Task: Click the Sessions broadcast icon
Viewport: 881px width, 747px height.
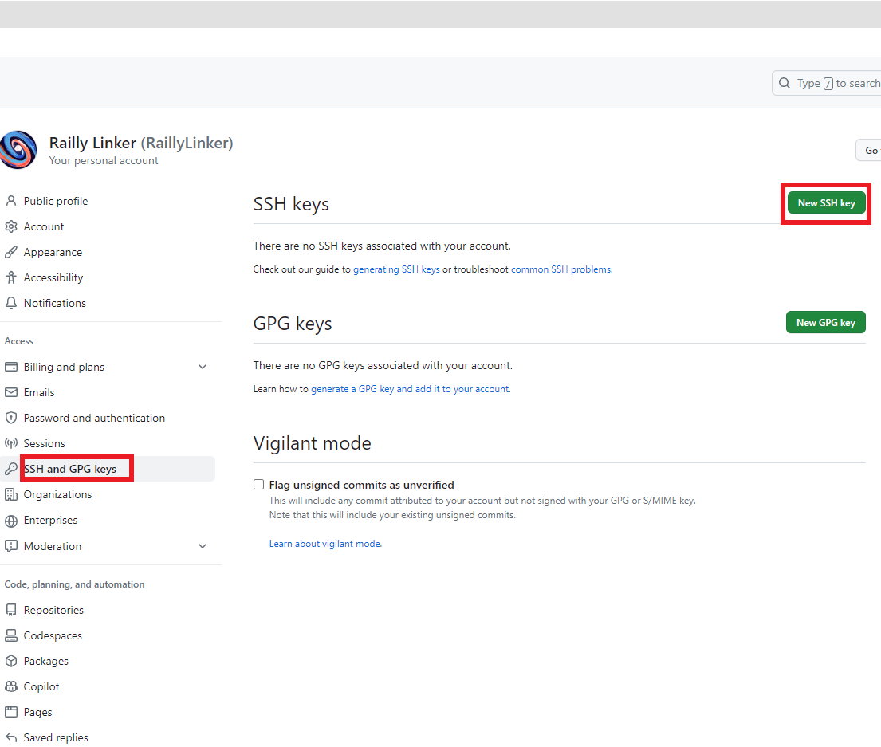Action: pos(11,443)
